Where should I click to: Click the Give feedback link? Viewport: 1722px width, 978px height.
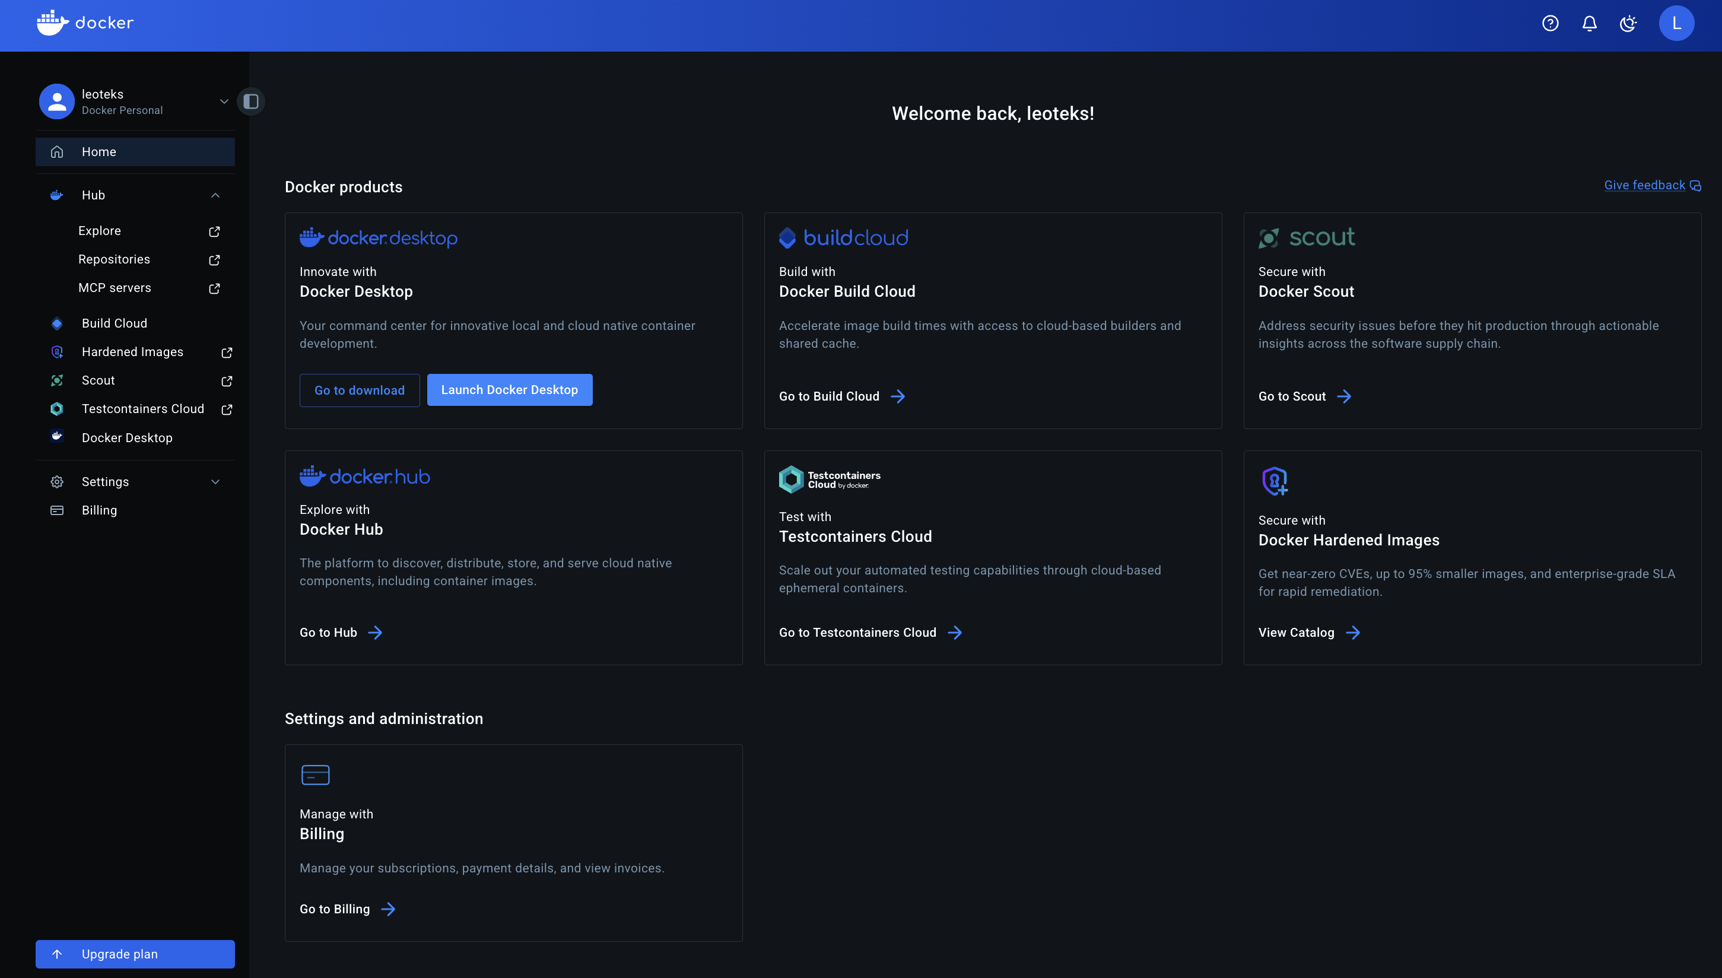click(x=1645, y=185)
